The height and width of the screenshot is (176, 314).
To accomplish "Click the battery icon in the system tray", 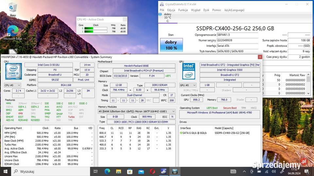I will point(259,171).
